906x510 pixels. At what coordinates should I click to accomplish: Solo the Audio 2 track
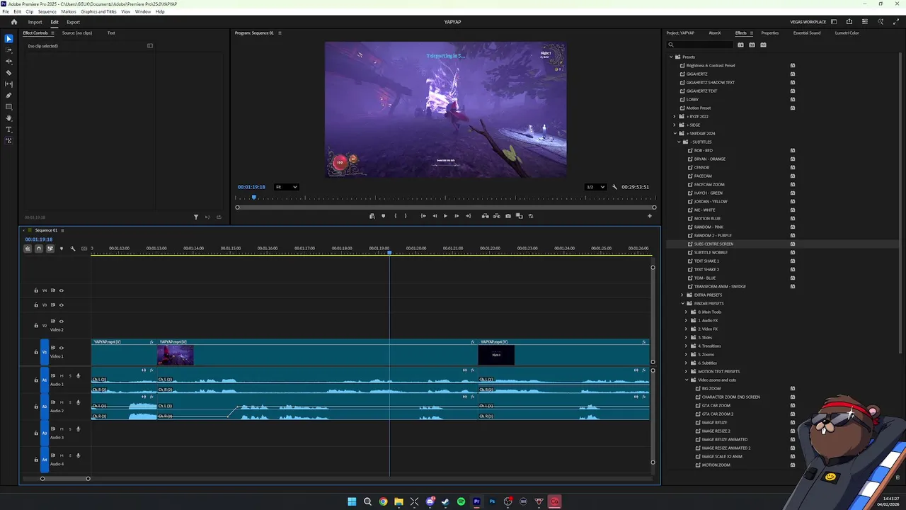coord(69,402)
